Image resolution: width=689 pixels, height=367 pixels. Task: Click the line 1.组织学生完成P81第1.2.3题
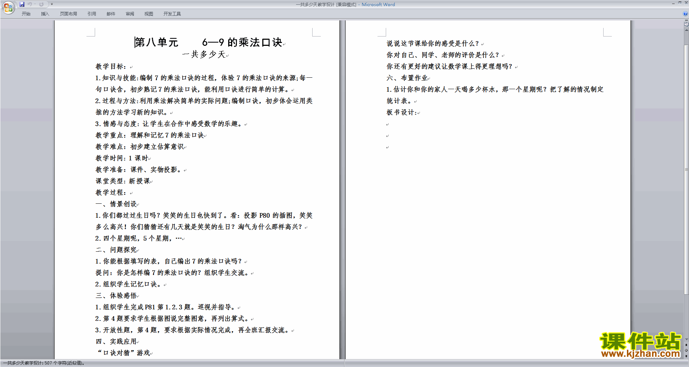click(166, 307)
